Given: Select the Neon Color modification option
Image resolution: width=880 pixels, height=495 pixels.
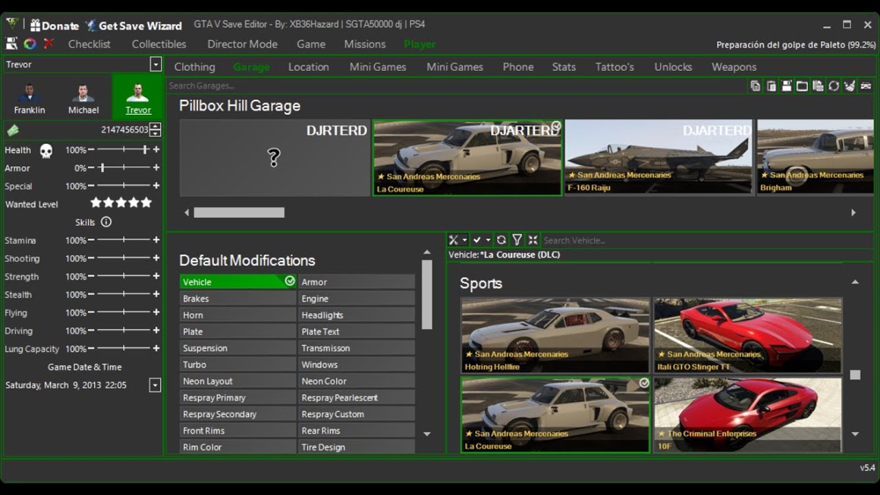Looking at the screenshot, I should click(x=357, y=381).
